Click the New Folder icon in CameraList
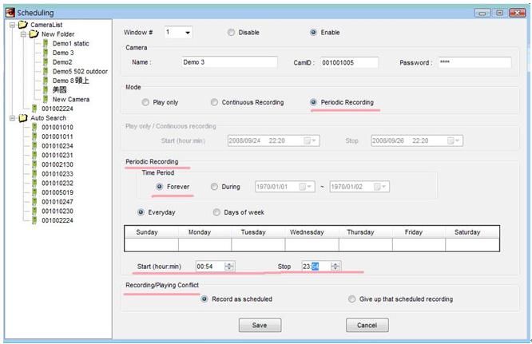Screen dimensions: 532x344 34,34
